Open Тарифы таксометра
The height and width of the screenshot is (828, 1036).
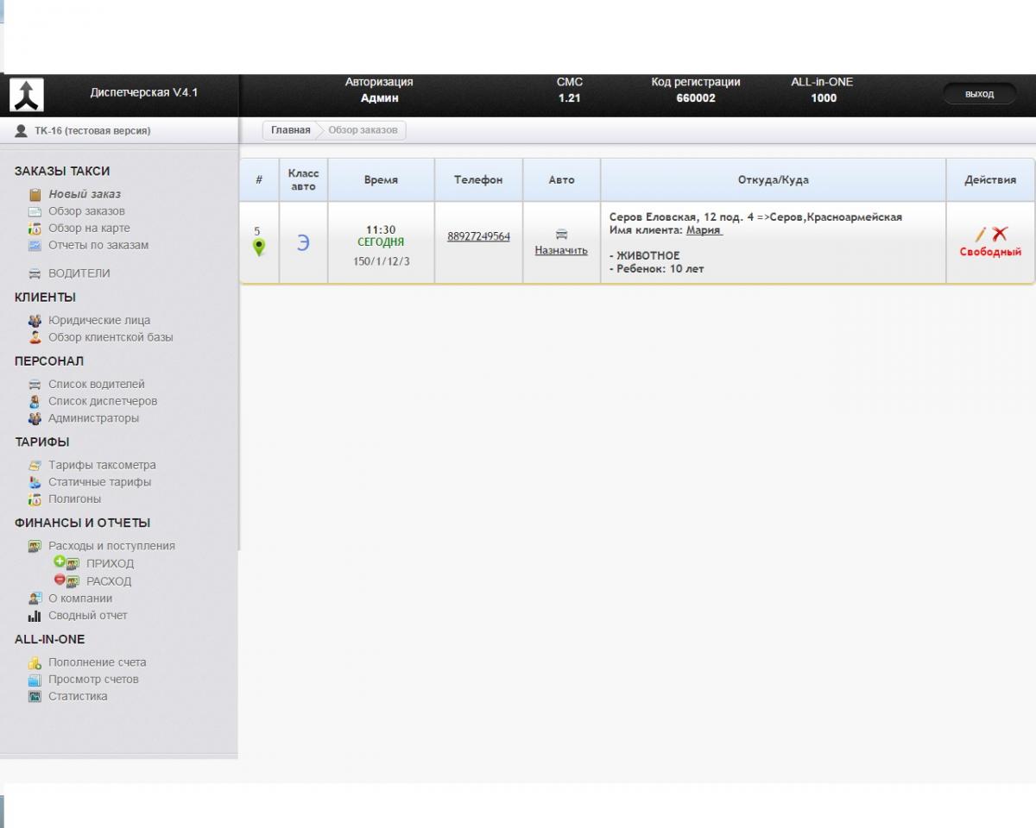tap(102, 465)
